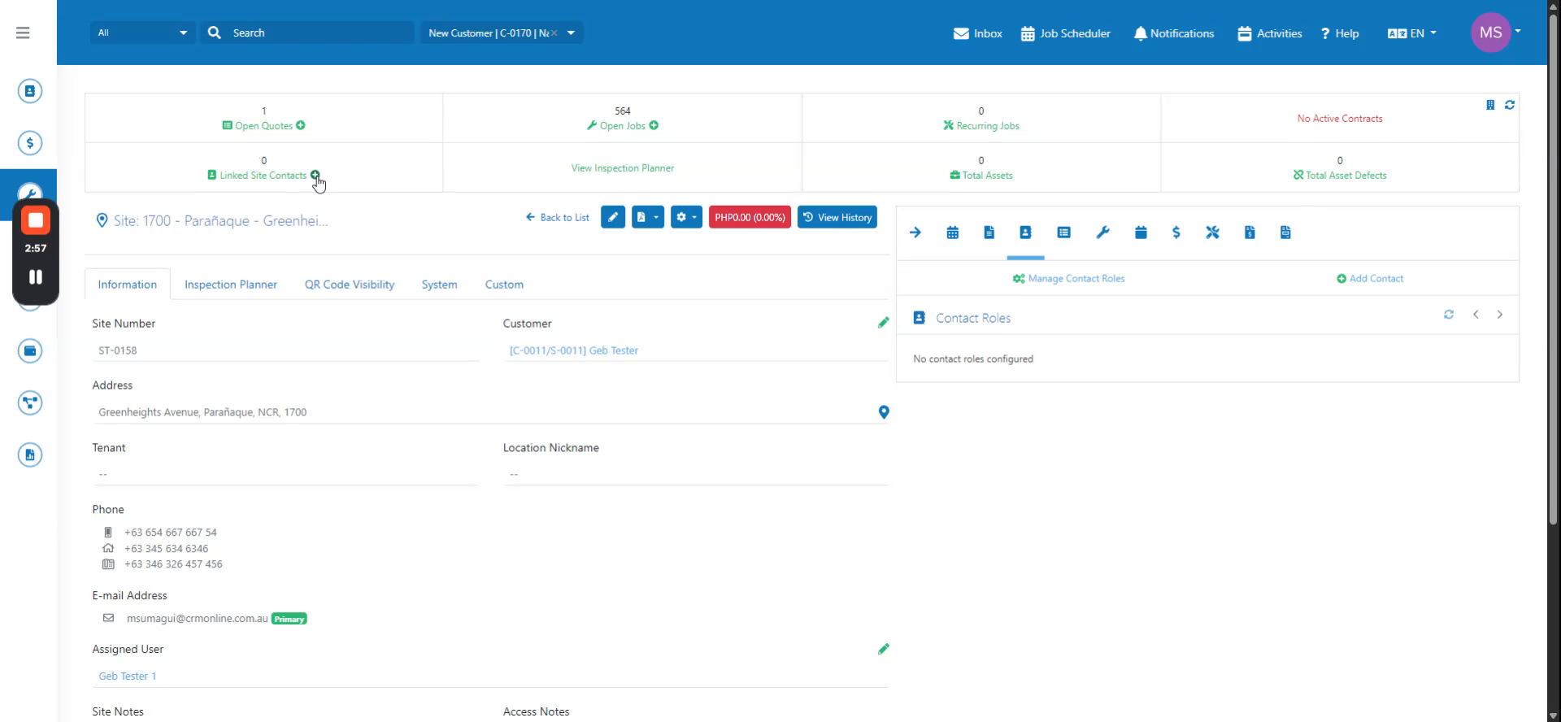Edit the Assigned User with green pencil
1561x722 pixels.
884,649
